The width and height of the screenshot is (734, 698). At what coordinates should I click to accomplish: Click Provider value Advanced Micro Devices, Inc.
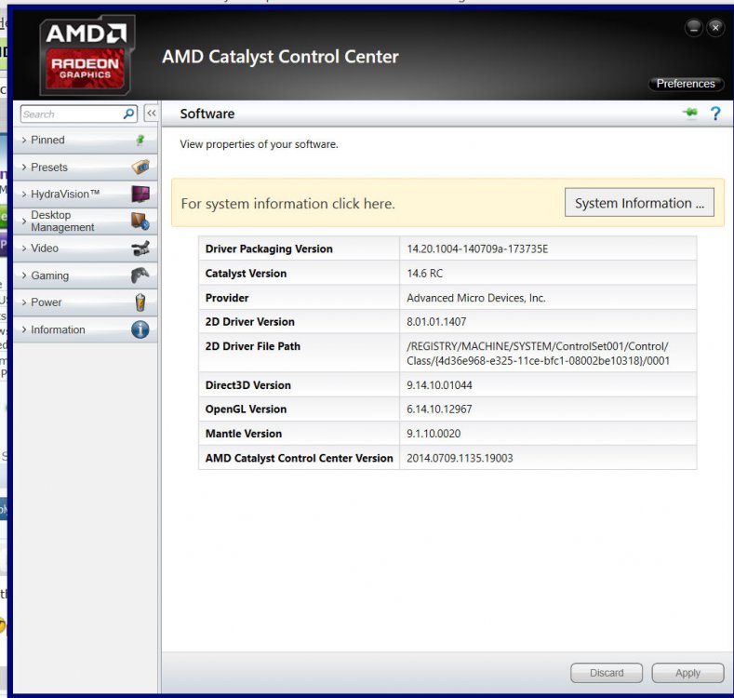[x=476, y=298]
